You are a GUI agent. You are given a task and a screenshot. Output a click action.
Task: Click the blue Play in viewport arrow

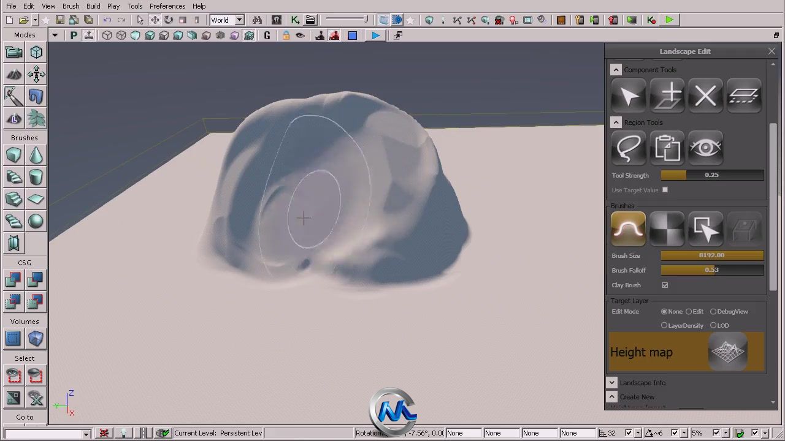[x=375, y=36]
